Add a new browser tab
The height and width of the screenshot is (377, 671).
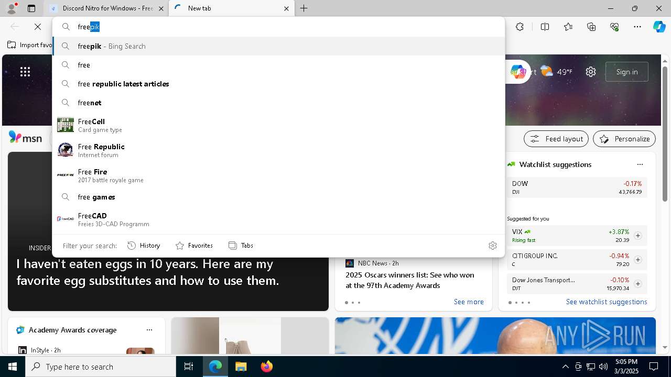(x=304, y=8)
